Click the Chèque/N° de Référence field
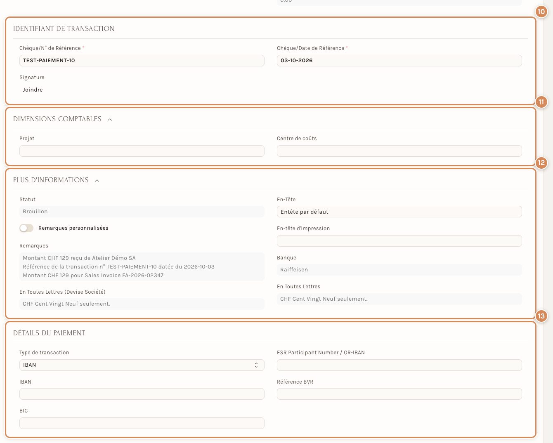This screenshot has width=553, height=443. 142,61
